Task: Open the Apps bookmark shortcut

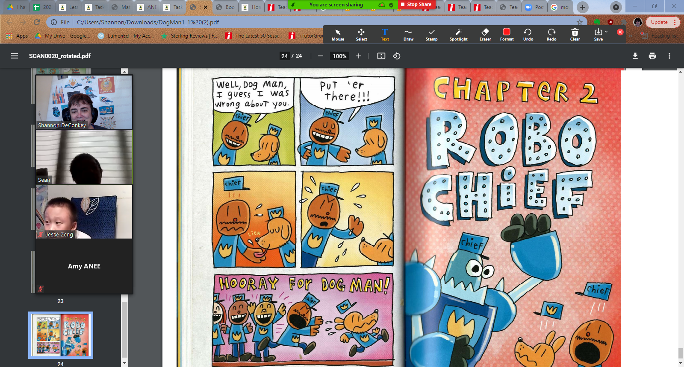Action: pos(17,36)
